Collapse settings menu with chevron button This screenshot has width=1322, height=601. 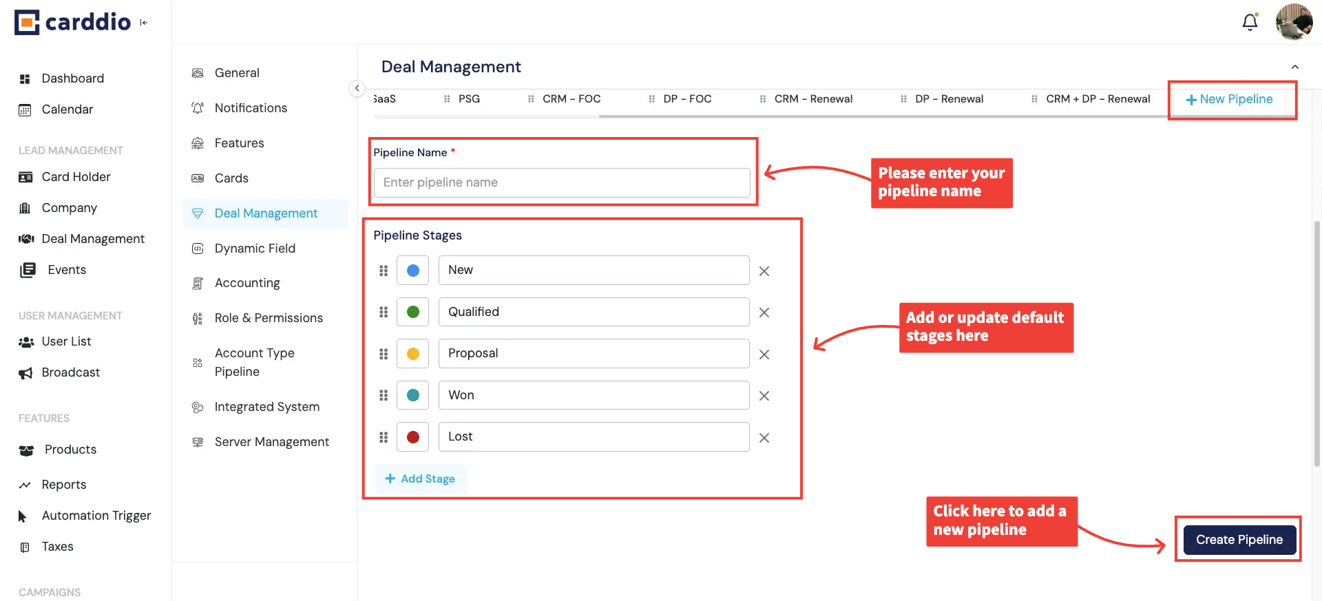click(x=357, y=88)
